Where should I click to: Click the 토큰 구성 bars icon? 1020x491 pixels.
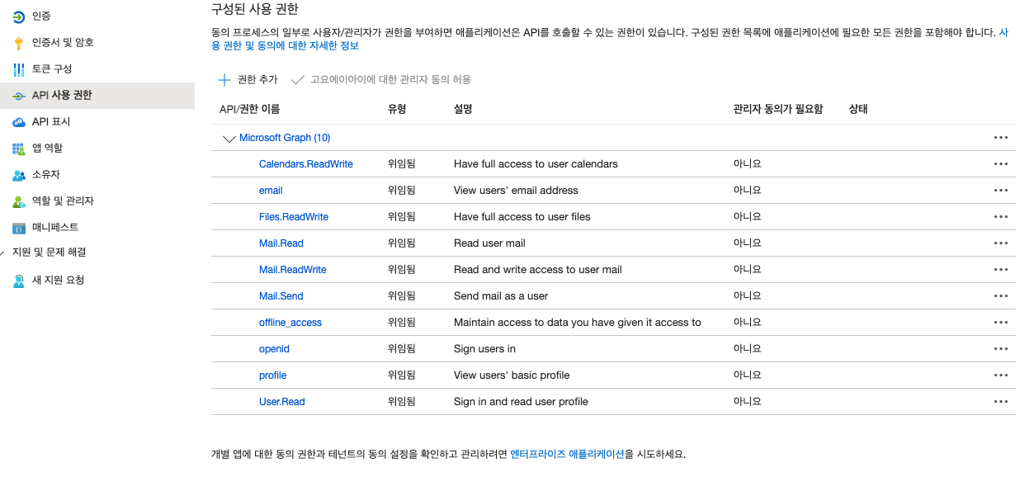18,68
